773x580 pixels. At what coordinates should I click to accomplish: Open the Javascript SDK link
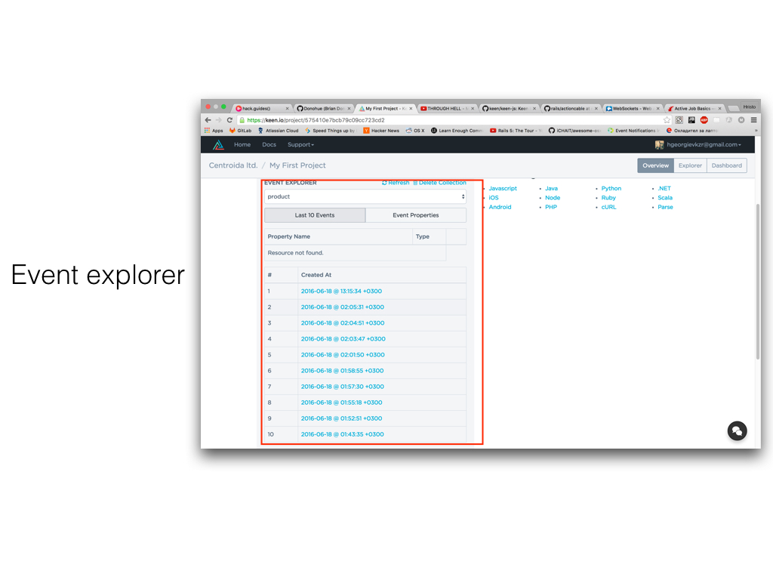pyautogui.click(x=503, y=188)
